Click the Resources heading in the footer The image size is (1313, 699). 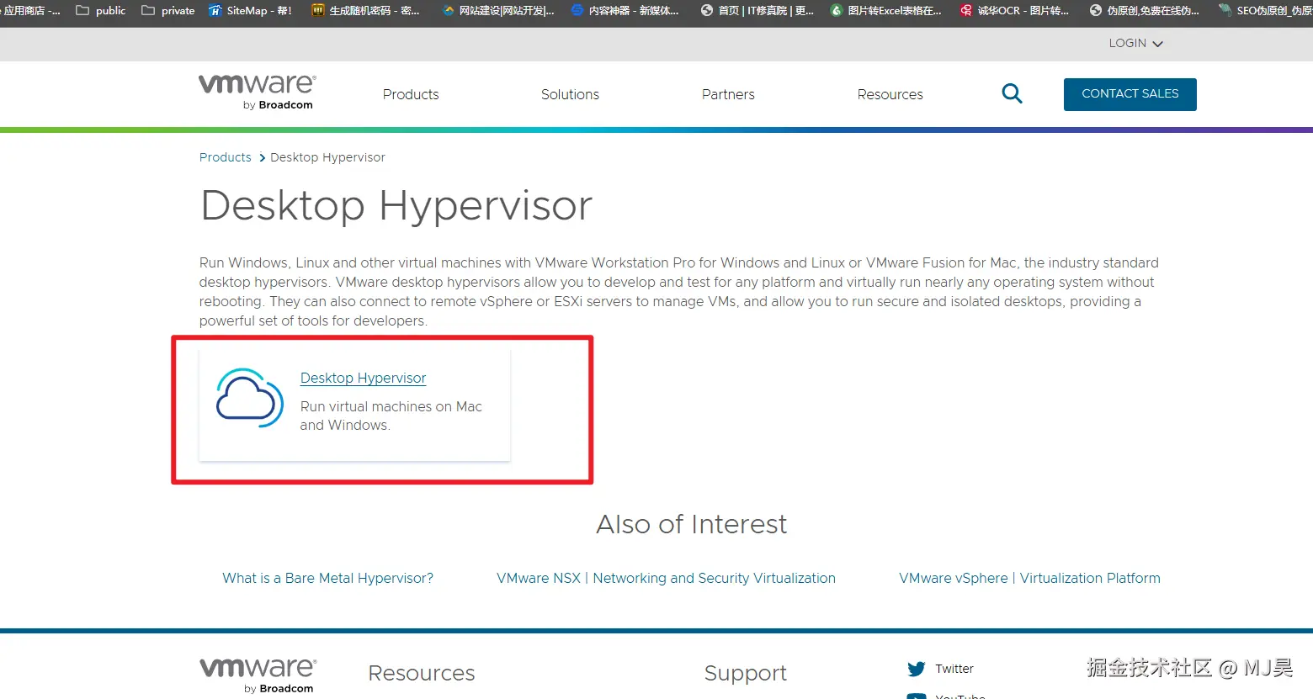click(422, 673)
